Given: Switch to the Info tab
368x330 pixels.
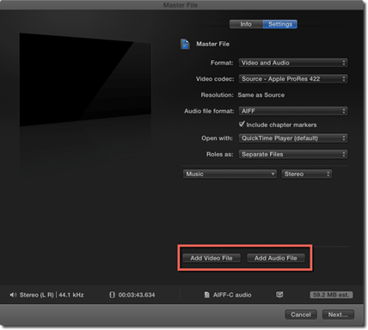Looking at the screenshot, I should (x=246, y=24).
